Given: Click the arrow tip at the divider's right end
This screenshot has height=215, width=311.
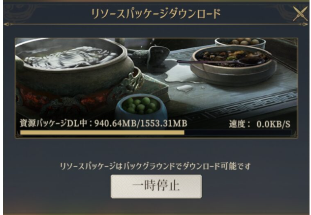Looking at the screenshot, I should tap(305, 25).
